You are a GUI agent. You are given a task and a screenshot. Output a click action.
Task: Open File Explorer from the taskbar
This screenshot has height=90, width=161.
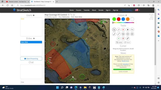(x=85, y=87)
